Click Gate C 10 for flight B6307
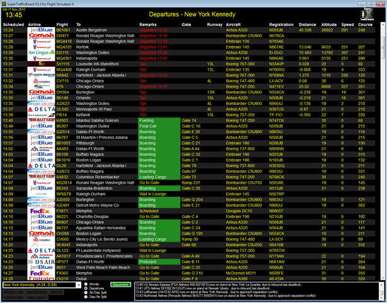The image size is (387, 303). (x=191, y=126)
